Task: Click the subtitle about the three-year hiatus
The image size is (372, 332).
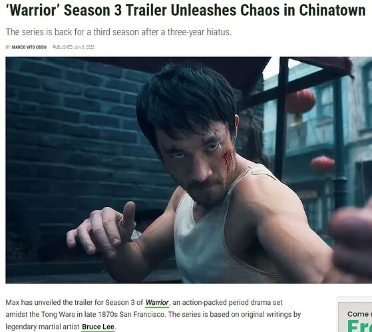Action: tap(118, 32)
